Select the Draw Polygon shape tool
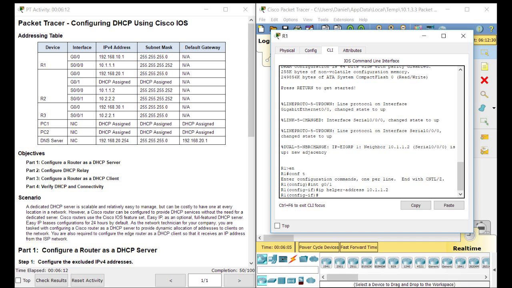 (483, 108)
